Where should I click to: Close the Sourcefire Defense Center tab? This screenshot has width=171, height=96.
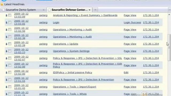click(90, 10)
